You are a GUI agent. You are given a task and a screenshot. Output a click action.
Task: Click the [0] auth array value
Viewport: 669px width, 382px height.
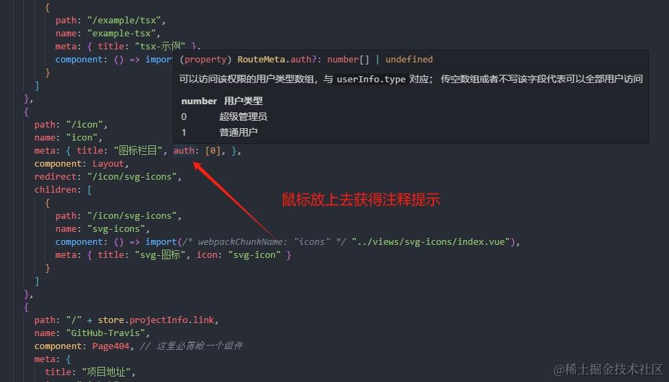click(x=212, y=150)
